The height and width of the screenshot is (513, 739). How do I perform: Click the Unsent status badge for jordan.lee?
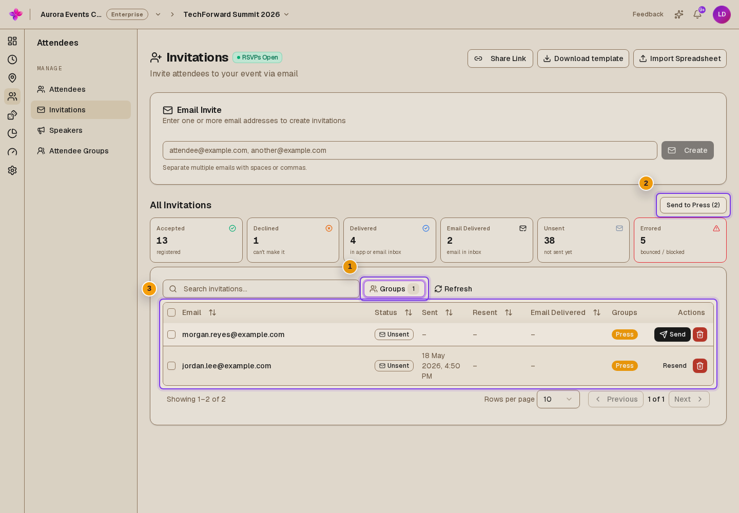tap(394, 366)
